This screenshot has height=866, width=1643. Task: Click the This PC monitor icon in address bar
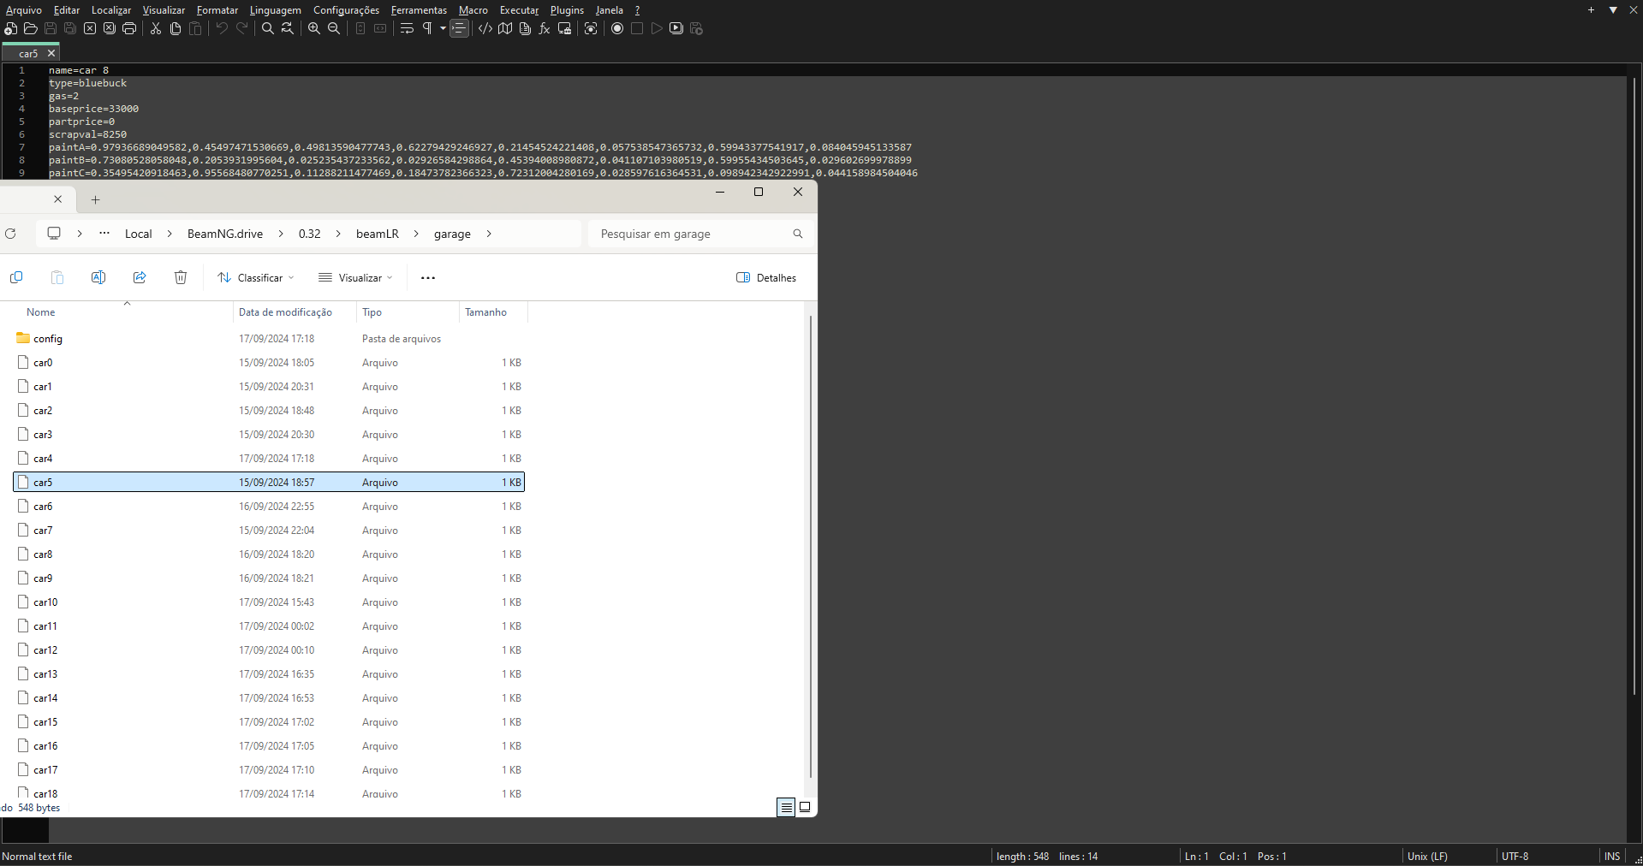coord(54,234)
